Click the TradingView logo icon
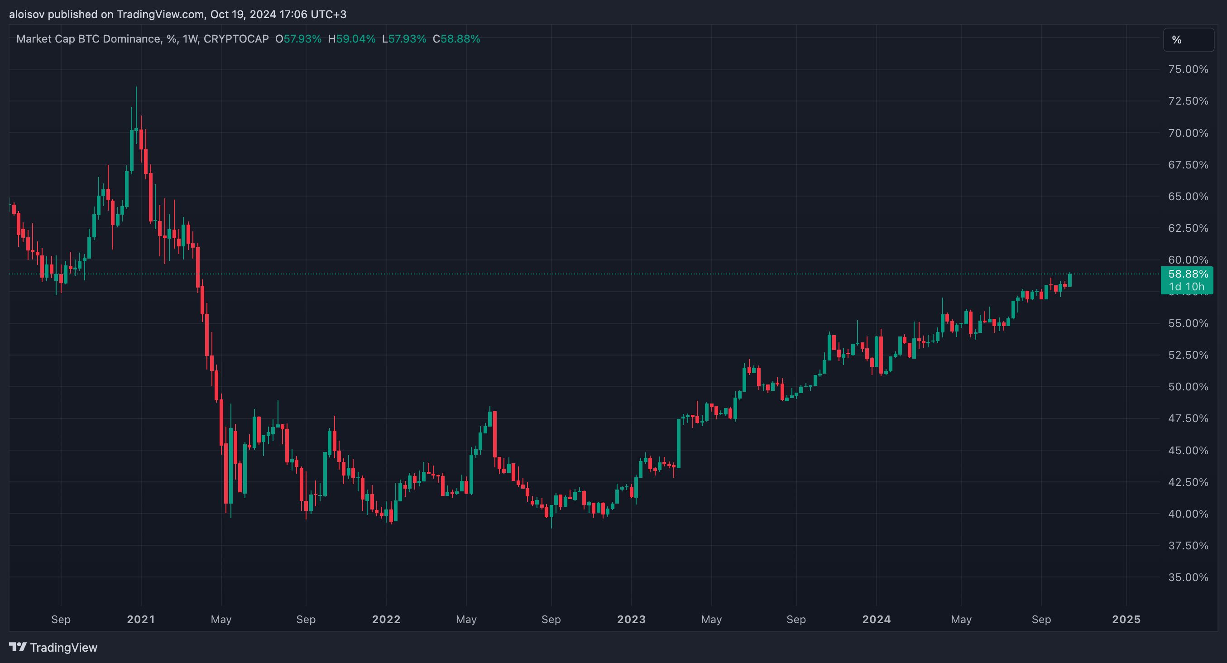The width and height of the screenshot is (1227, 663). 18,647
